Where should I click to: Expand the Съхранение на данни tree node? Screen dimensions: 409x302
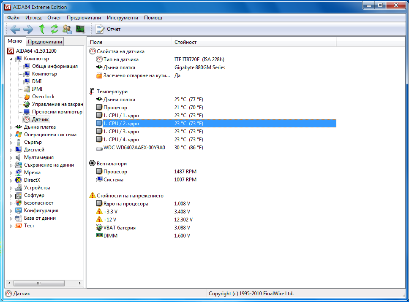[11, 165]
